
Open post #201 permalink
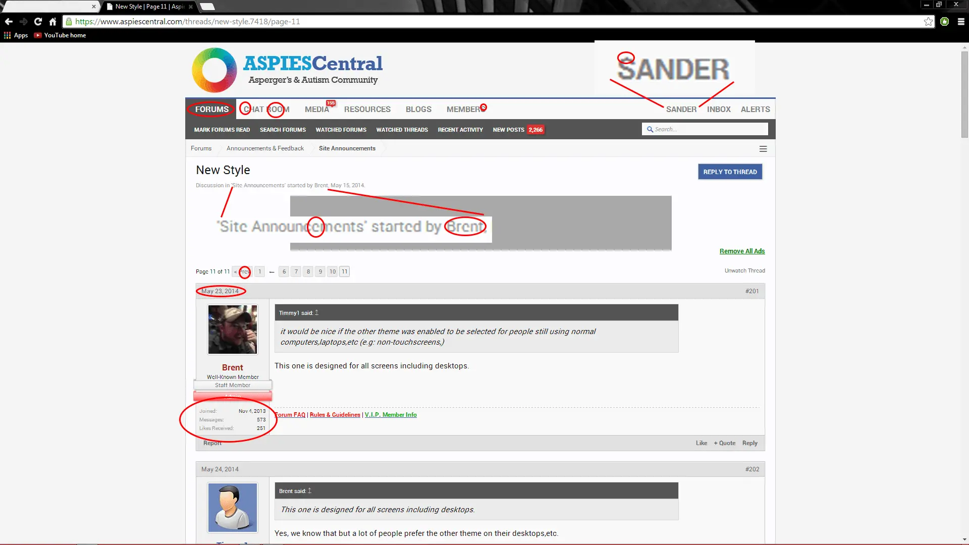click(x=752, y=291)
